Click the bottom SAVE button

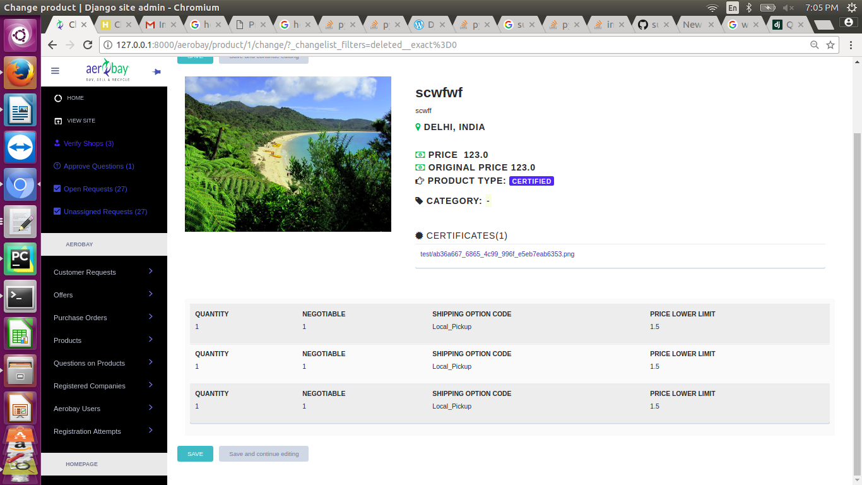195,454
